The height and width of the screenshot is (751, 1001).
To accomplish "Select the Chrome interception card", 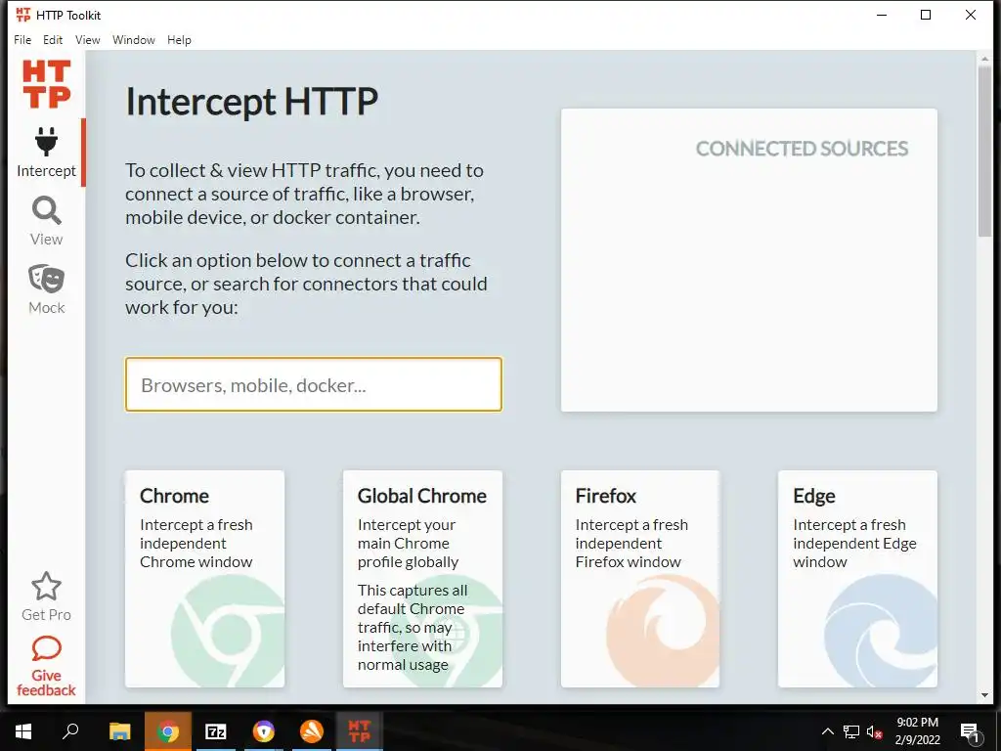I will point(204,579).
